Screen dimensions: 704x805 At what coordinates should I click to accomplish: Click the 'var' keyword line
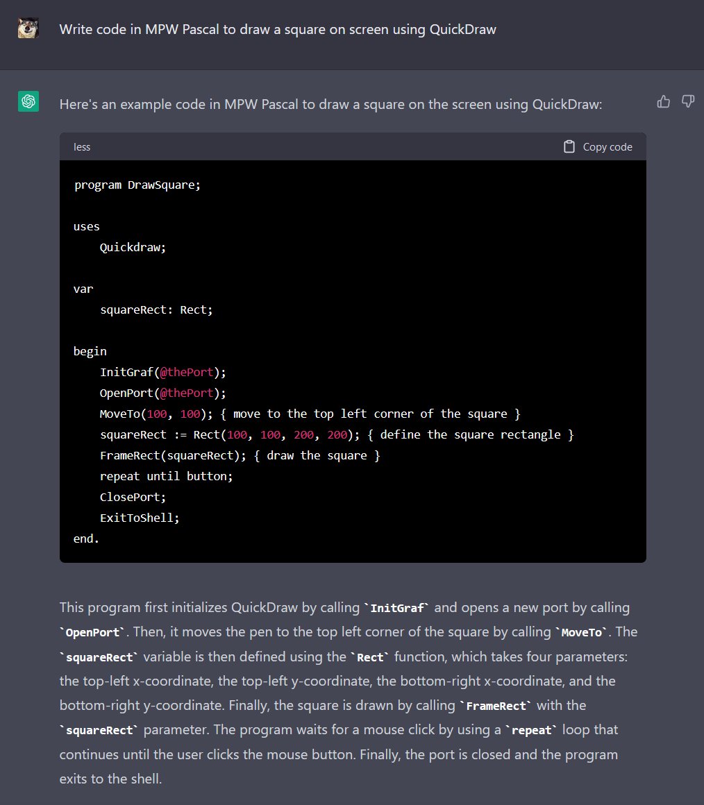(83, 289)
